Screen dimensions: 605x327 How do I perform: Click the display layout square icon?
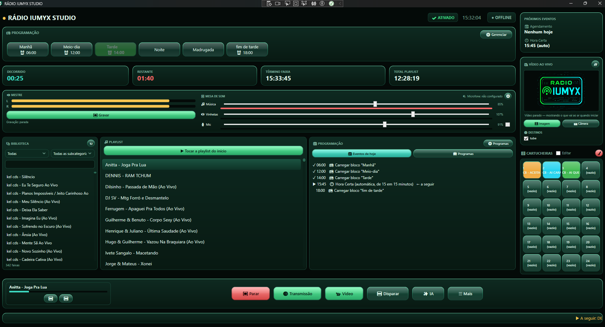(x=296, y=3)
